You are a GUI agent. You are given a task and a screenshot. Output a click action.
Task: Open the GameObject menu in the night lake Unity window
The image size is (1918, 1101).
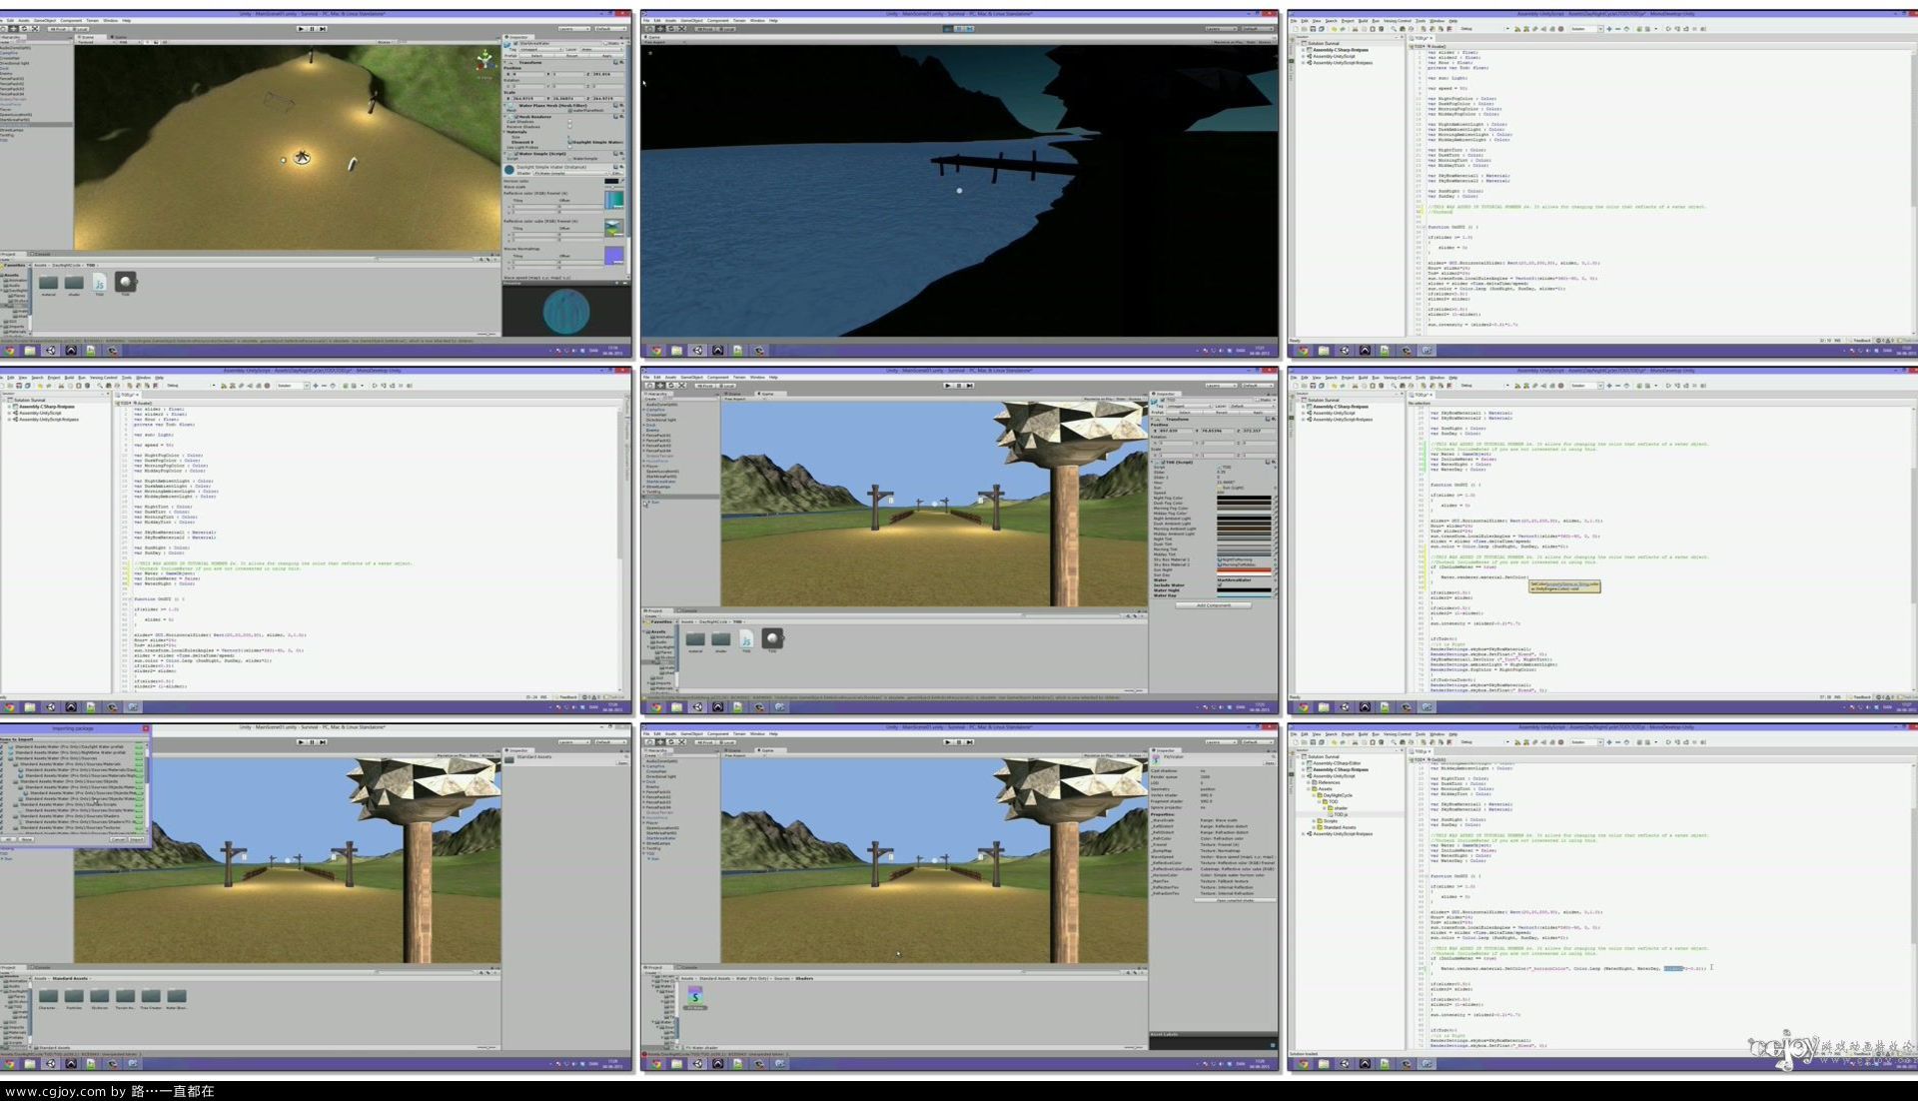(691, 20)
